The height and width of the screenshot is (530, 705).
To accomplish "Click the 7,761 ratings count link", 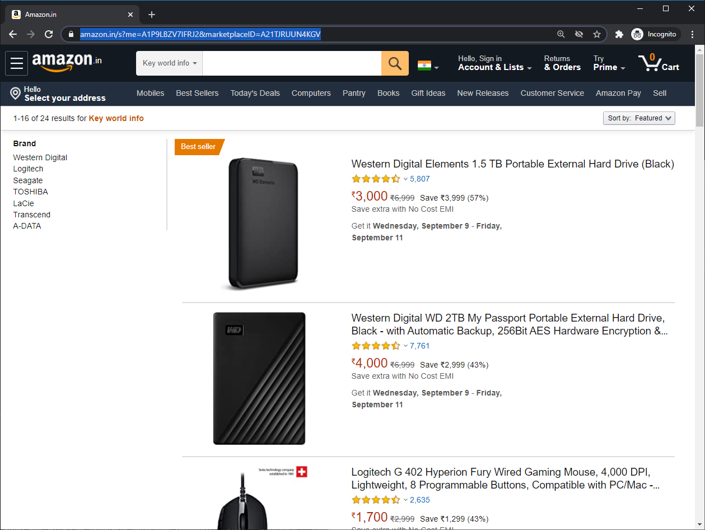I will [419, 346].
